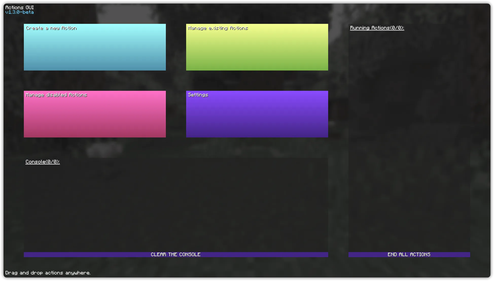This screenshot has width=494, height=281.
Task: Click the drag and drop actions hint text
Action: (x=48, y=273)
